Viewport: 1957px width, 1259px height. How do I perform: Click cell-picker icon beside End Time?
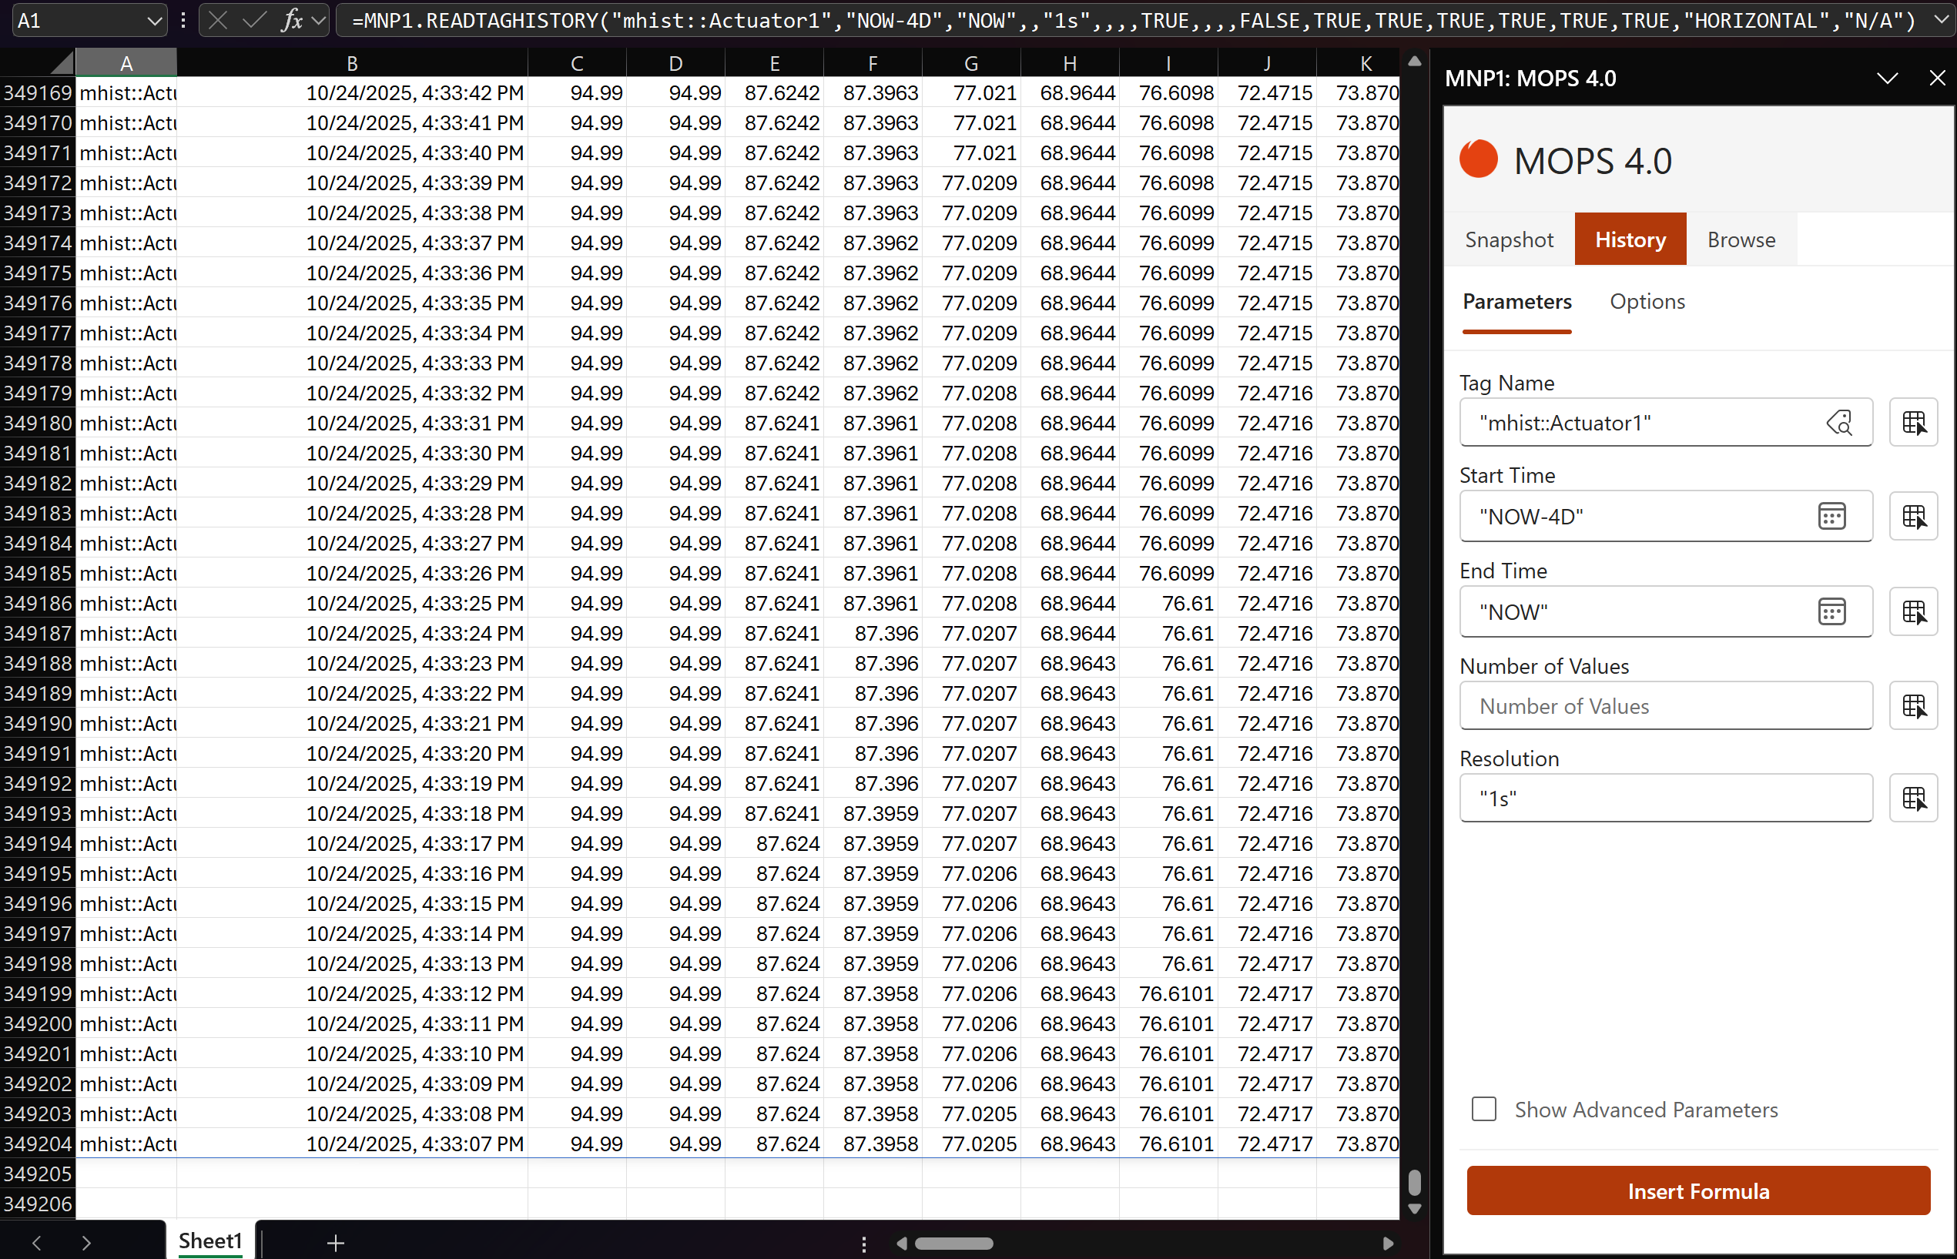tap(1914, 611)
